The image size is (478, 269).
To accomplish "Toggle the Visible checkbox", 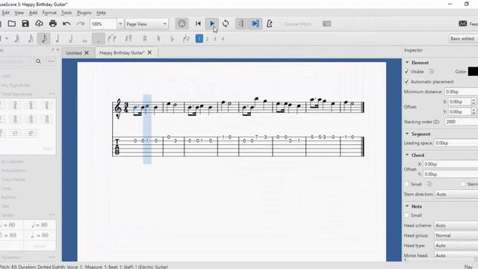I will [x=406, y=72].
